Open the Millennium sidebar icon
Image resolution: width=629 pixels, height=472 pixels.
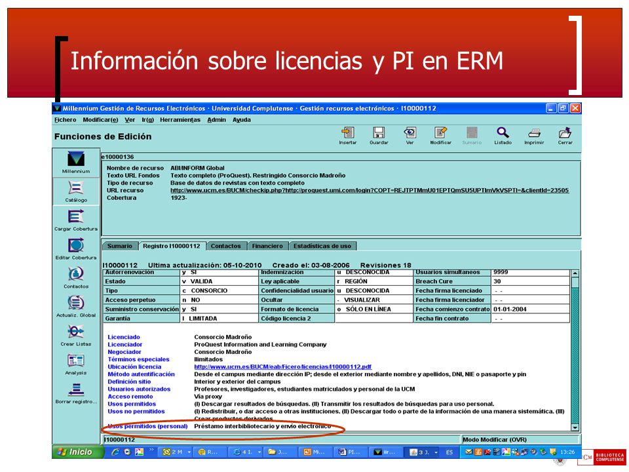point(76,162)
